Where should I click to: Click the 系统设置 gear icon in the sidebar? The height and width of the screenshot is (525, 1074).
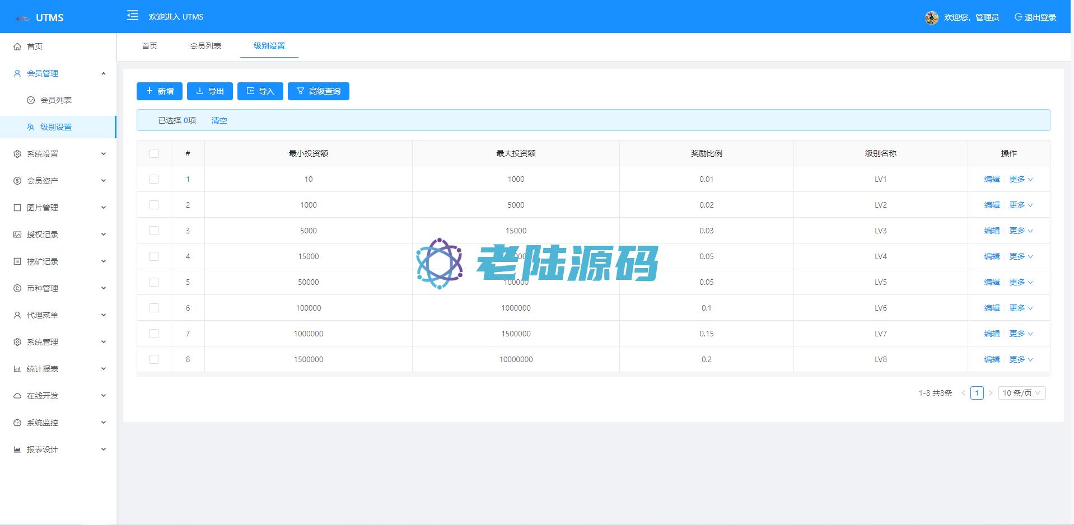pyautogui.click(x=17, y=154)
